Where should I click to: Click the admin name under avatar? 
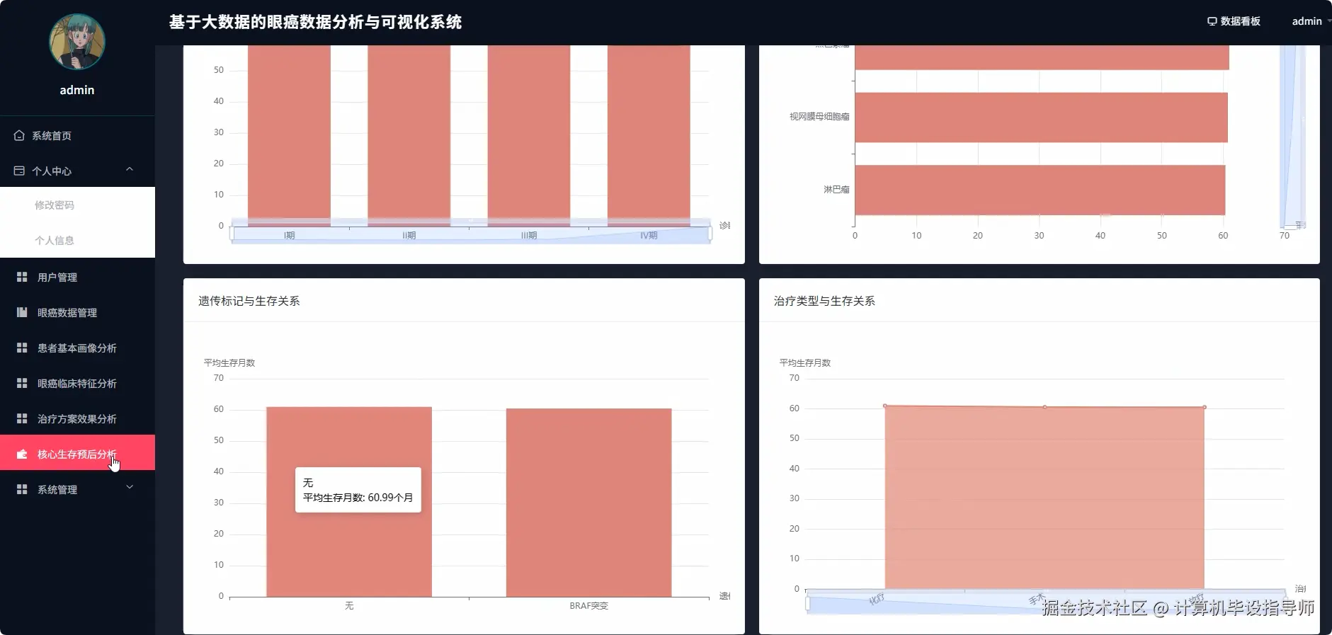click(x=77, y=90)
